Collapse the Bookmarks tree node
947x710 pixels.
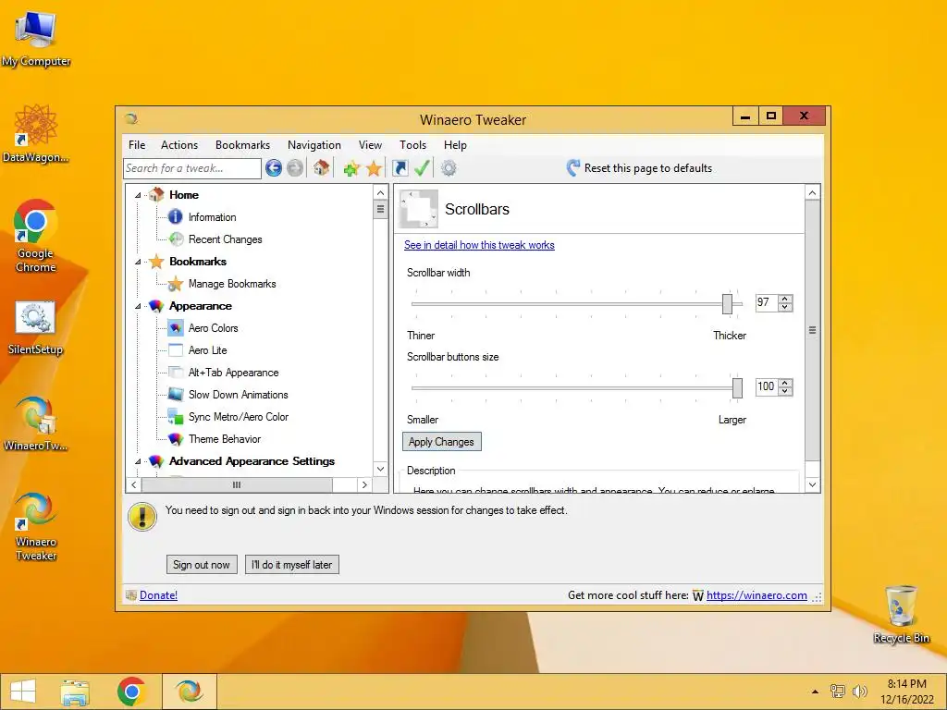[x=138, y=262]
